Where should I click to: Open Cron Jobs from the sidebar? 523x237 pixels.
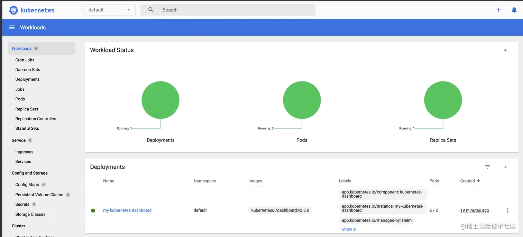(25, 60)
